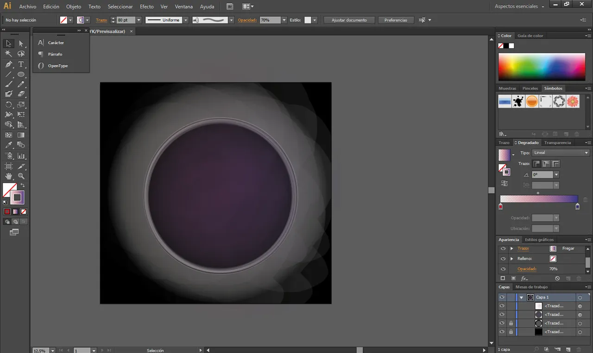Select the Magic Wand tool

click(x=8, y=54)
